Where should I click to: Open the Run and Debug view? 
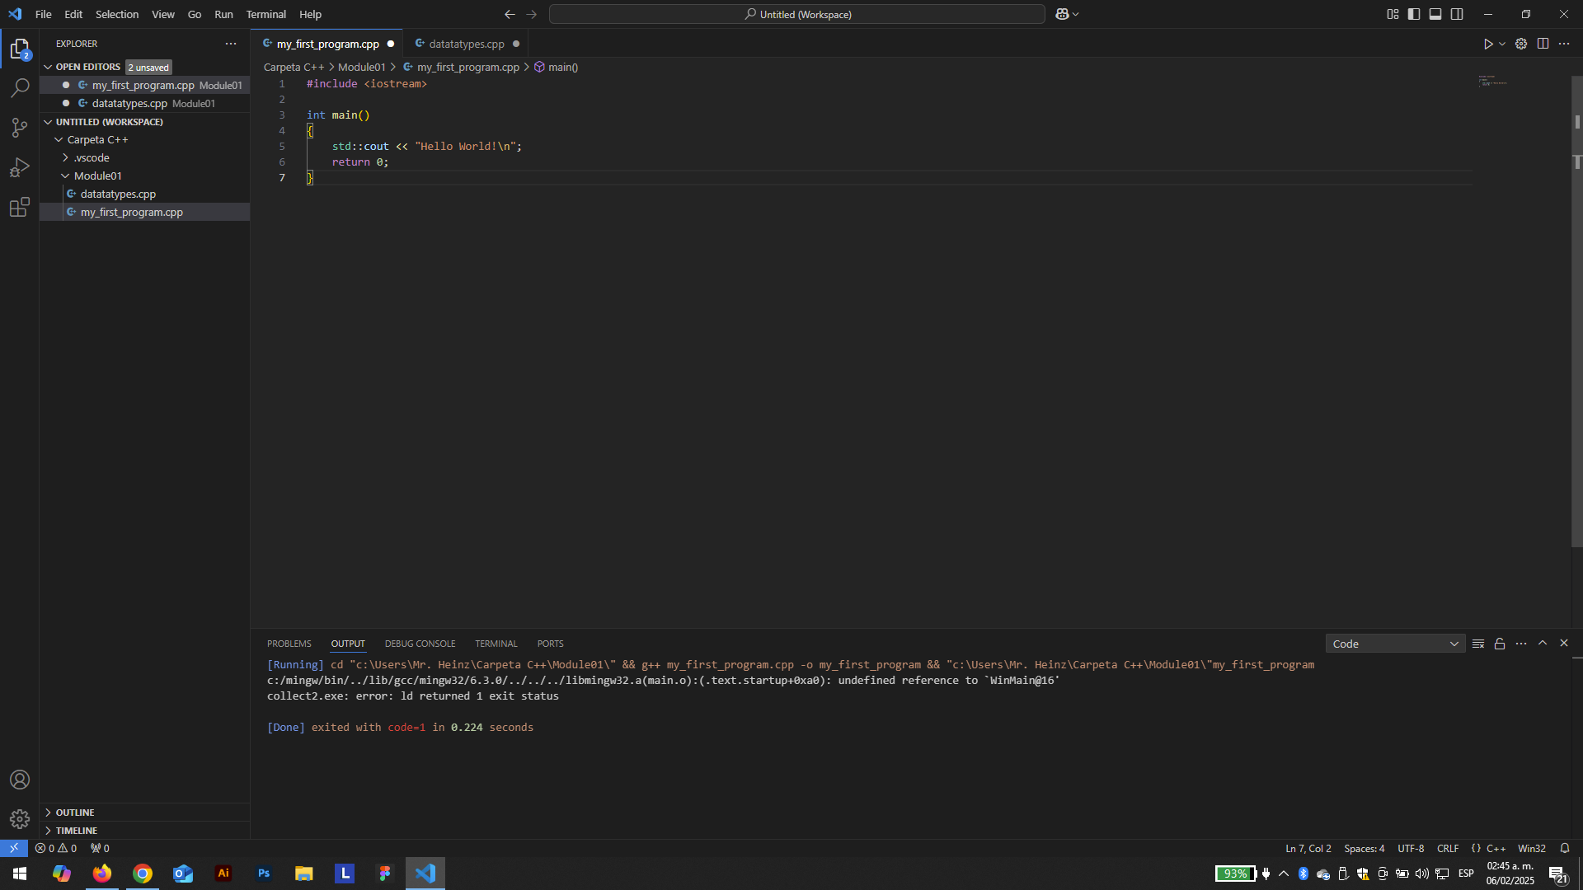pos(20,167)
